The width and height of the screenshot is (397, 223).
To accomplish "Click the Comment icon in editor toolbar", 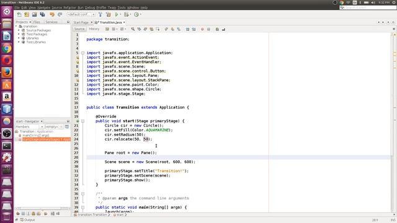I will click(x=217, y=29).
